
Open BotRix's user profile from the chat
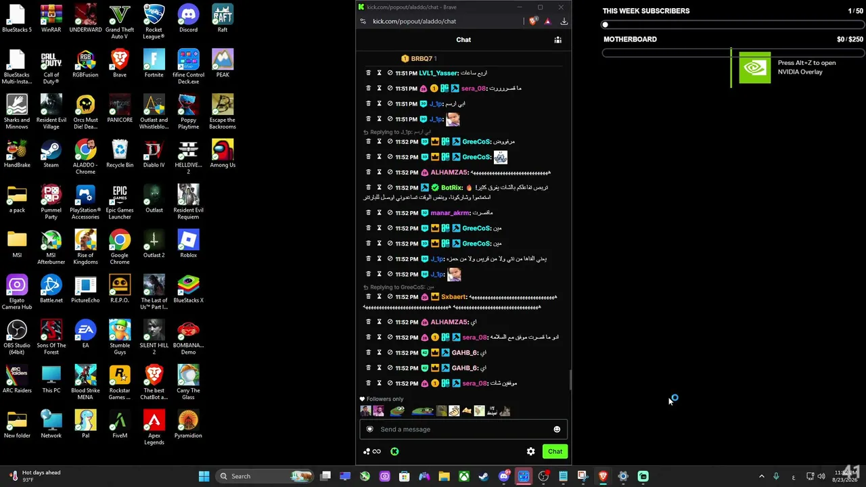click(x=452, y=187)
